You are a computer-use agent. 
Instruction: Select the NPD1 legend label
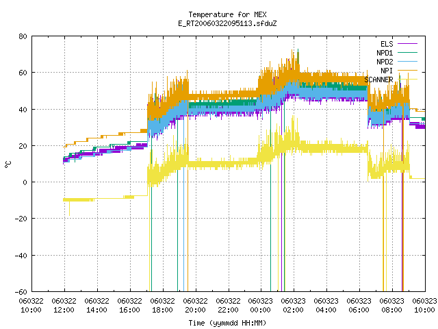point(385,53)
